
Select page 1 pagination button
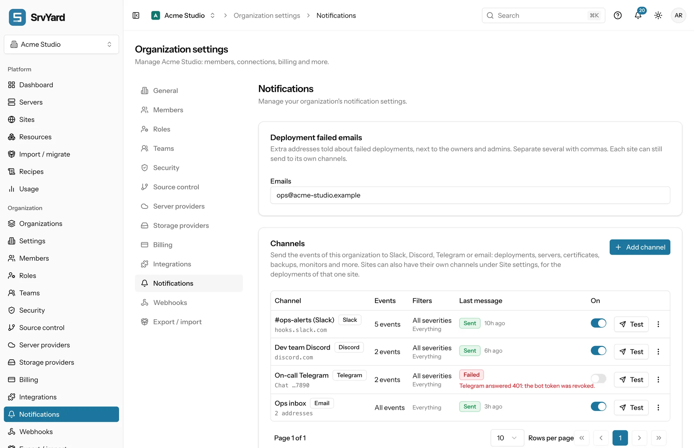click(620, 438)
